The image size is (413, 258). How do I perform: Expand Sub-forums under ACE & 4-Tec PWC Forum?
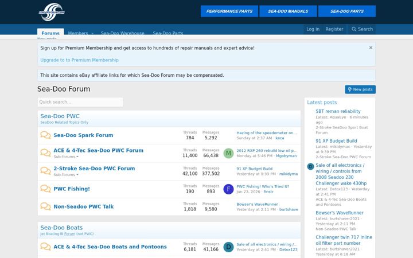point(66,157)
